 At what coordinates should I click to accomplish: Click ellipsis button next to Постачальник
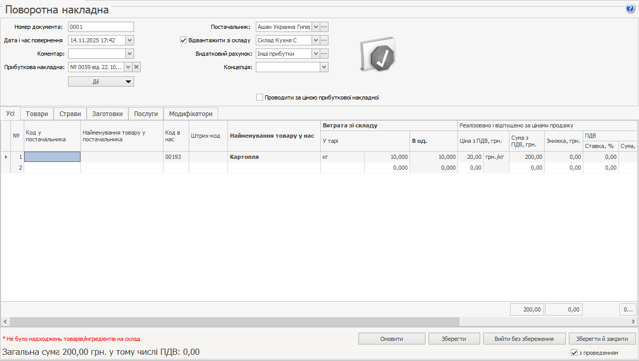324,27
